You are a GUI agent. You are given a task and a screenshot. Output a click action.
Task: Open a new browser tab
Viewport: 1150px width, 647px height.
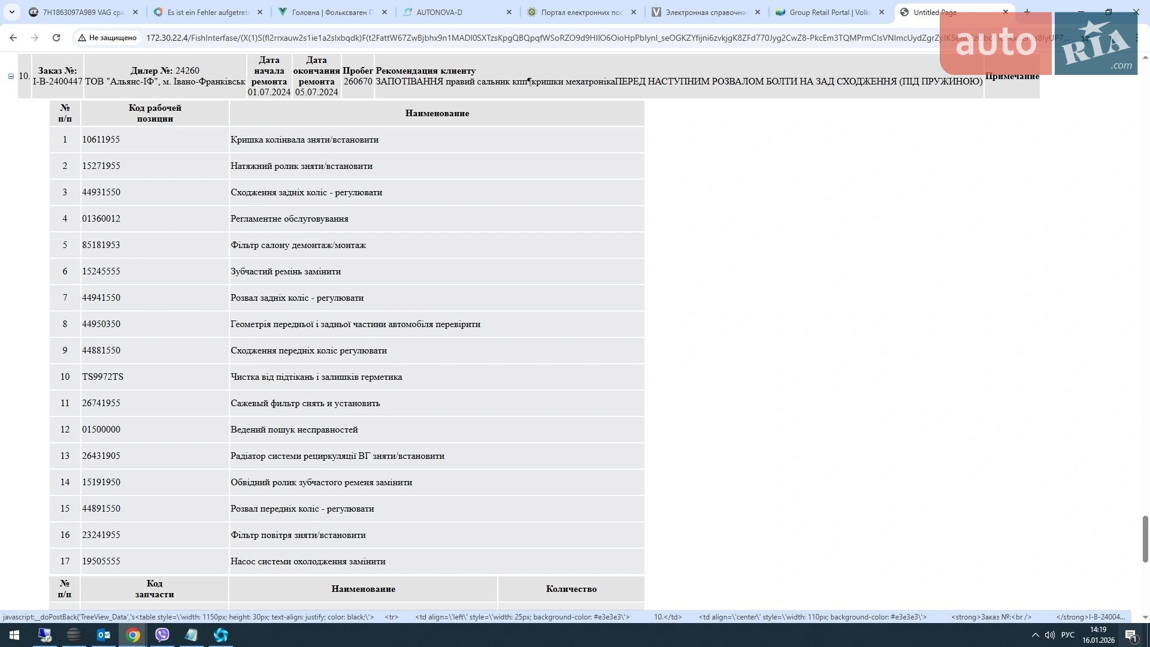[1027, 12]
